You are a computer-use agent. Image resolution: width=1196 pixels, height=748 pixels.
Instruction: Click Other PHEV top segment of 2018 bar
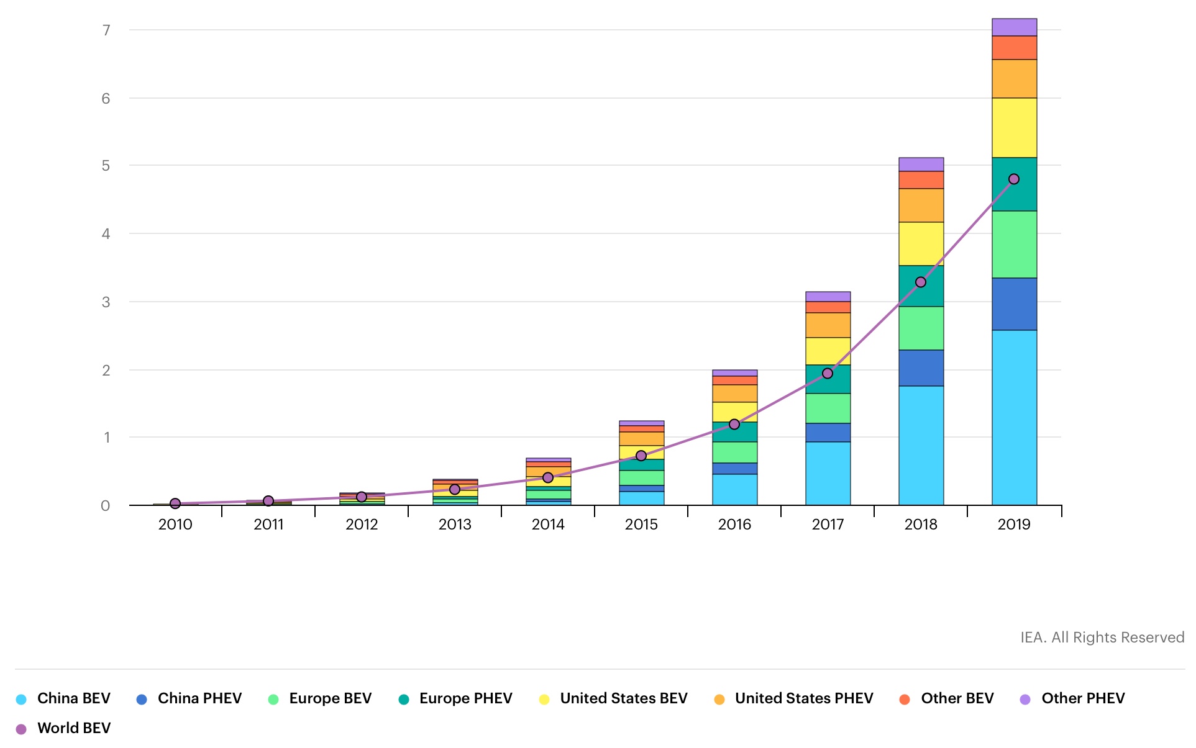click(x=921, y=164)
